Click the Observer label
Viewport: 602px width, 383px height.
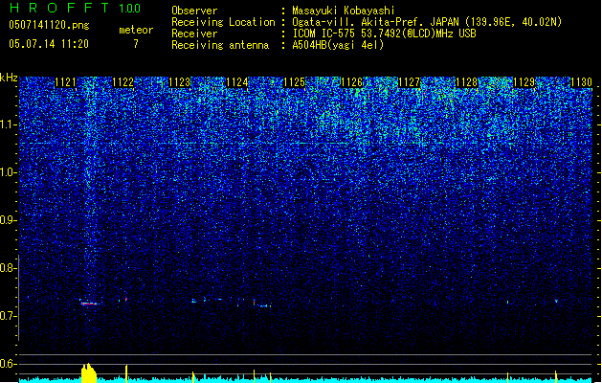[194, 11]
